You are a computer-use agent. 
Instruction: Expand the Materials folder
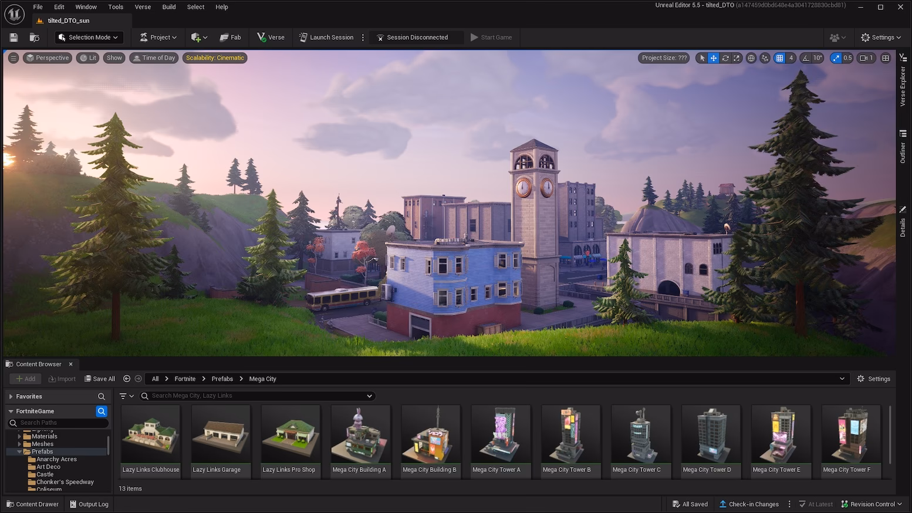(x=19, y=437)
